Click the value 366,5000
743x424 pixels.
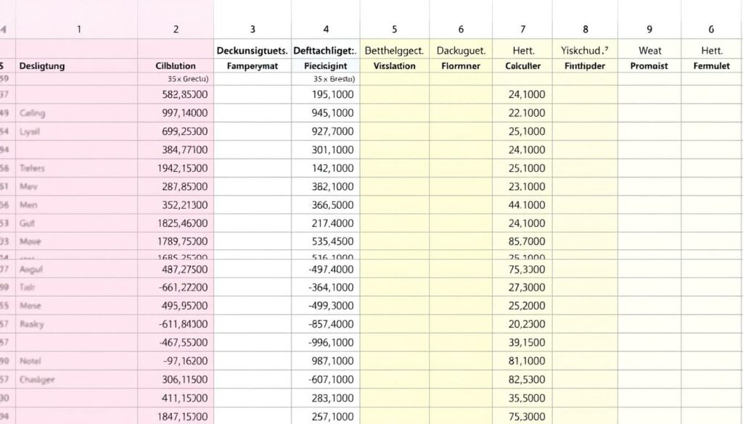(x=332, y=205)
